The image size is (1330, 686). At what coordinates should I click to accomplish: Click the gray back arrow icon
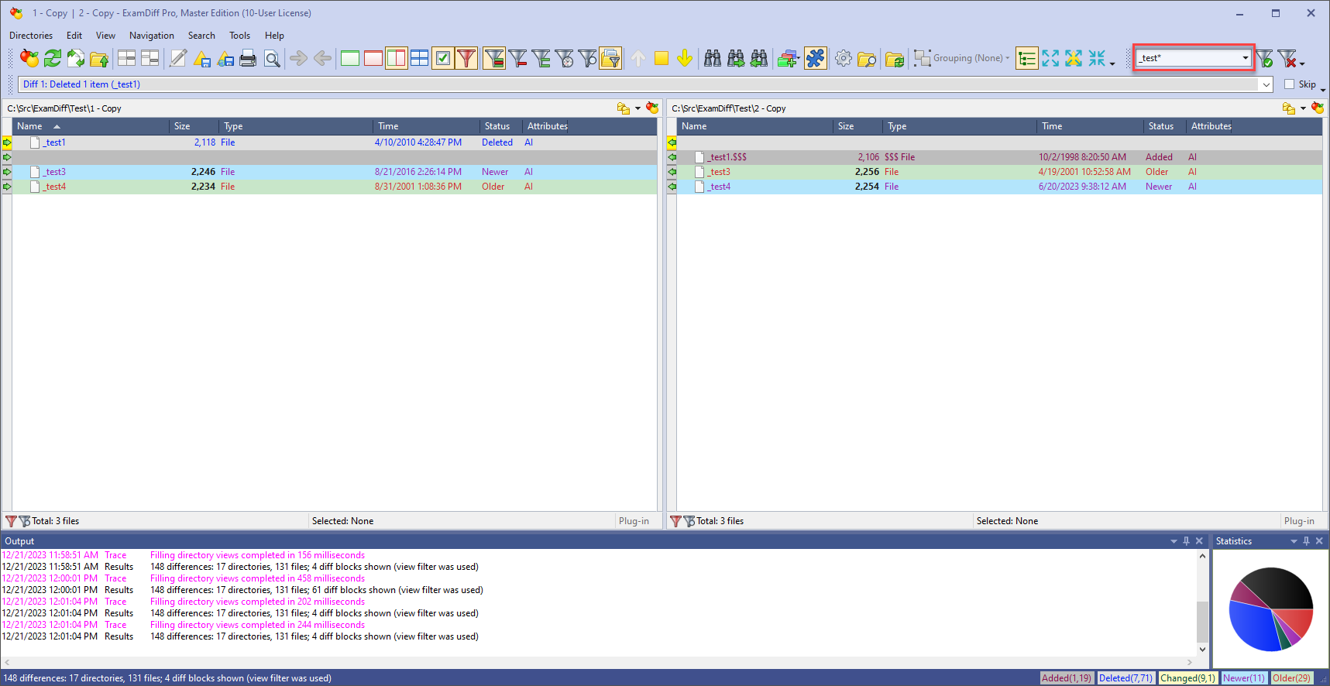[x=322, y=58]
